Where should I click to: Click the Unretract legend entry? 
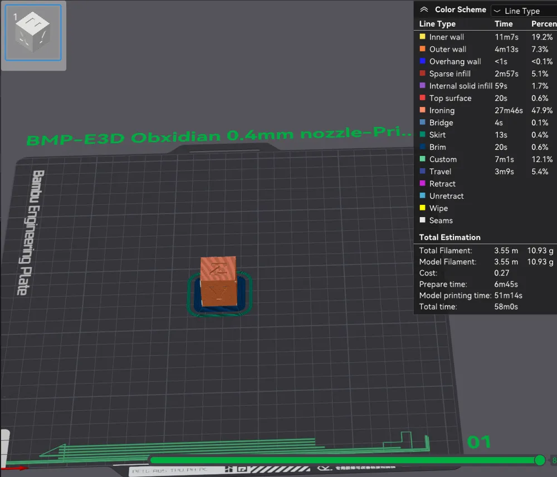pyautogui.click(x=446, y=196)
